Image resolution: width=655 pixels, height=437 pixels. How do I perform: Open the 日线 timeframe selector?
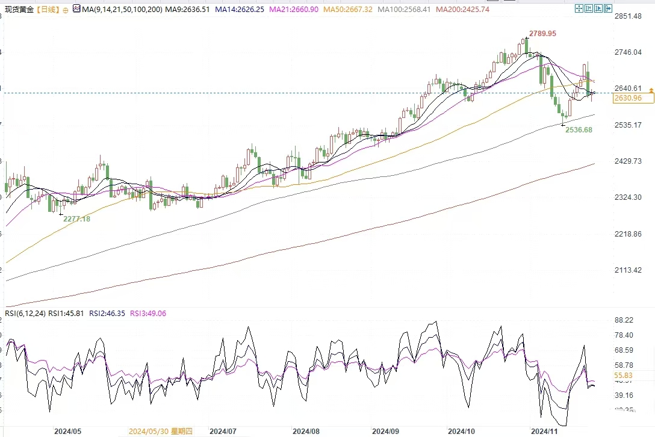[48, 9]
